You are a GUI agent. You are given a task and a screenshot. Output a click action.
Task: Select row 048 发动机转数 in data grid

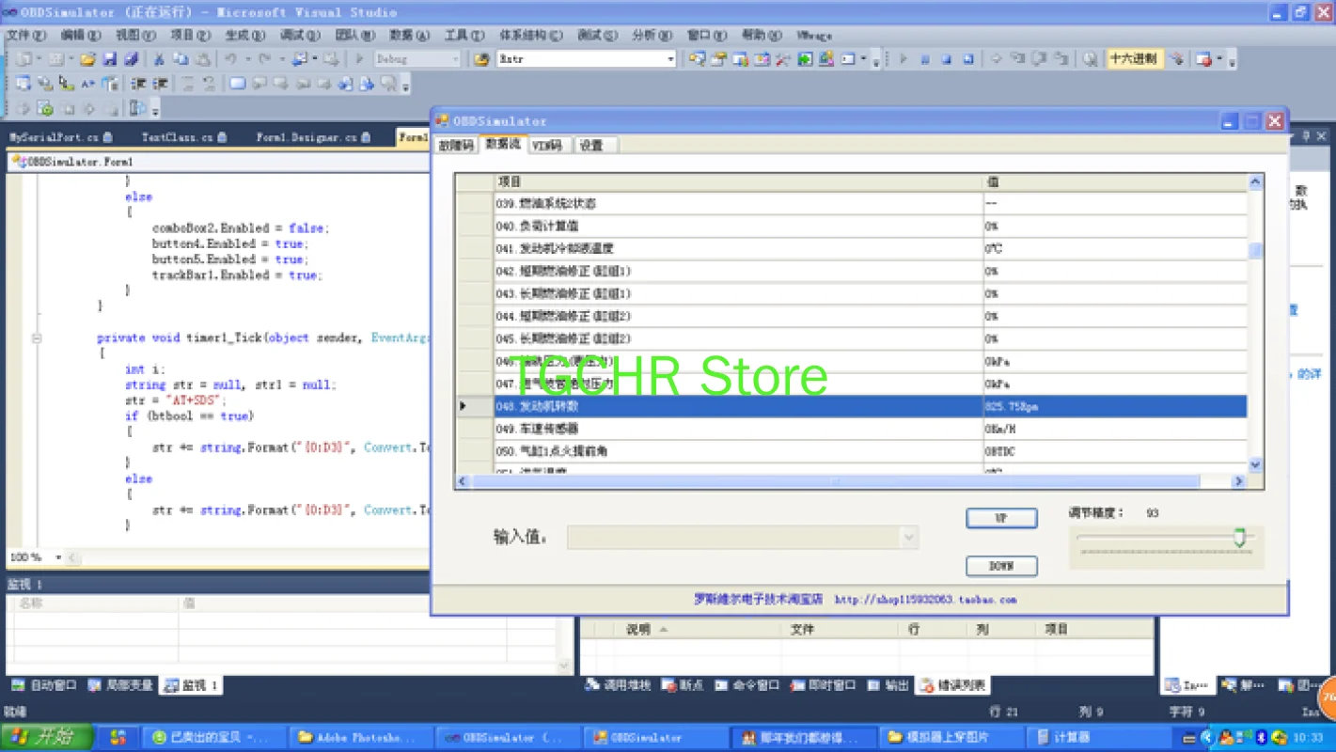click(852, 406)
